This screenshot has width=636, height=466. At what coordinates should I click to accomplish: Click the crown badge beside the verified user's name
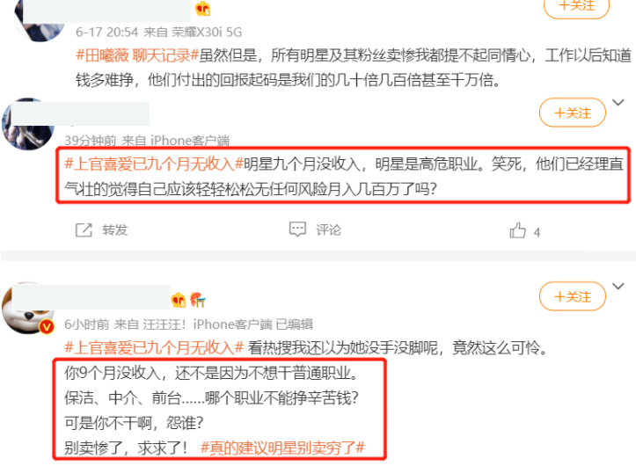pos(179,300)
